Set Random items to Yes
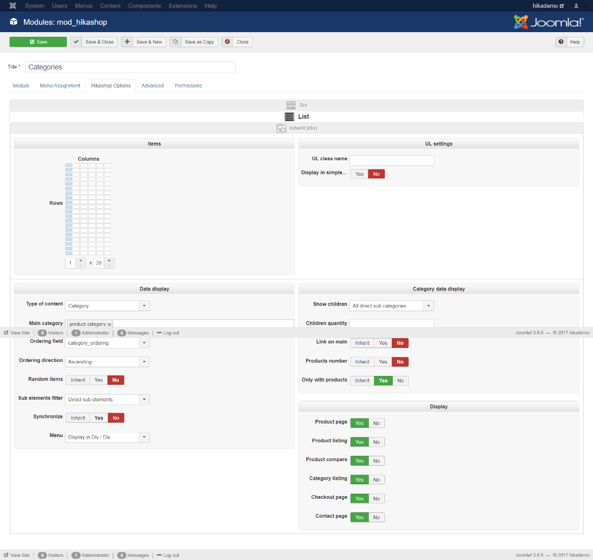The width and height of the screenshot is (593, 560). (x=99, y=380)
